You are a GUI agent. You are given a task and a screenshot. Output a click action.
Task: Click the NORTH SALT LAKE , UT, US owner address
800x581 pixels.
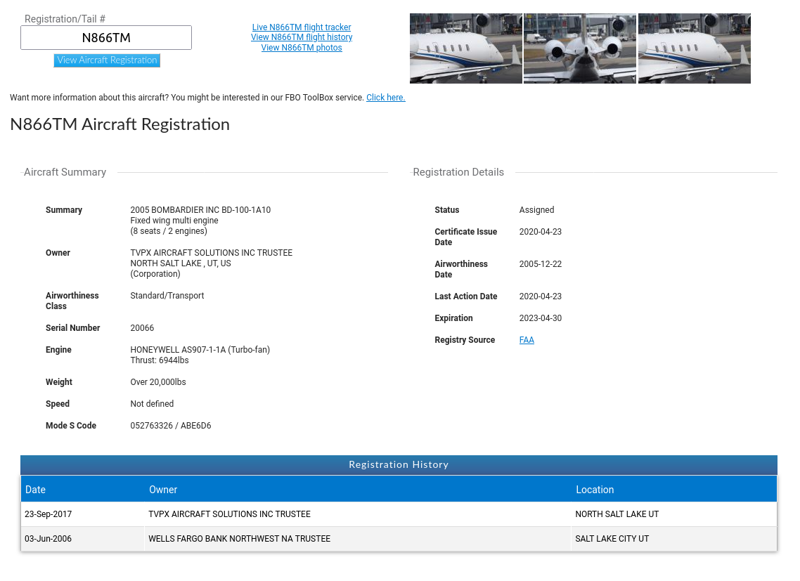tap(181, 263)
